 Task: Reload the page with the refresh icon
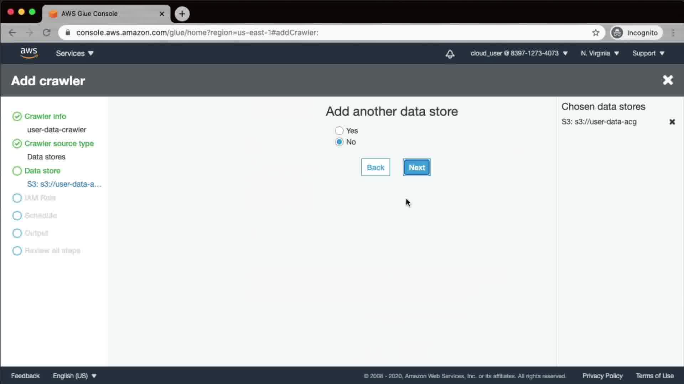[x=47, y=33]
